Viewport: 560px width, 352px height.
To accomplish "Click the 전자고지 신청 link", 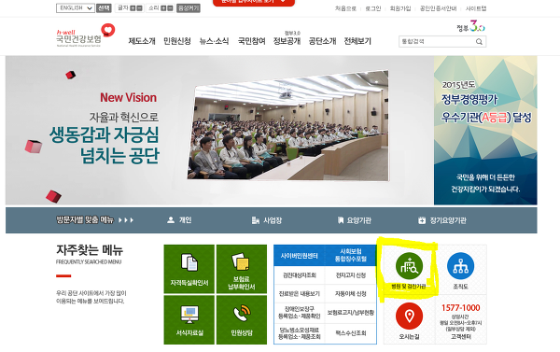I will (351, 275).
